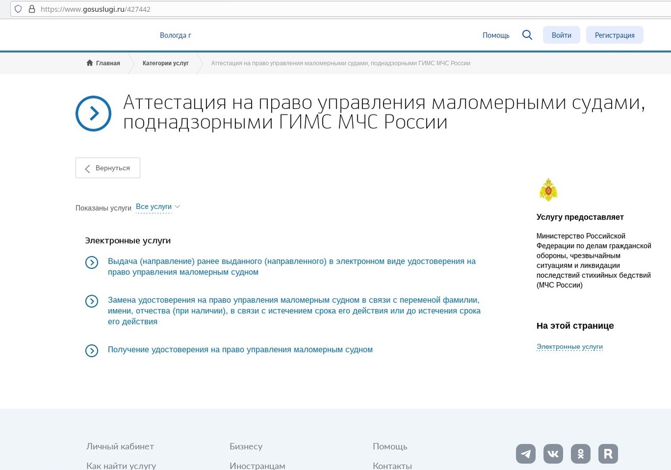The height and width of the screenshot is (470, 671).
Task: Go to Категории услуг breadcrumb
Action: tap(166, 63)
